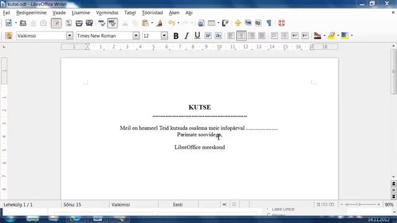Viewport: 397px width, 223px height.
Task: Align text left
Action: click(x=231, y=36)
